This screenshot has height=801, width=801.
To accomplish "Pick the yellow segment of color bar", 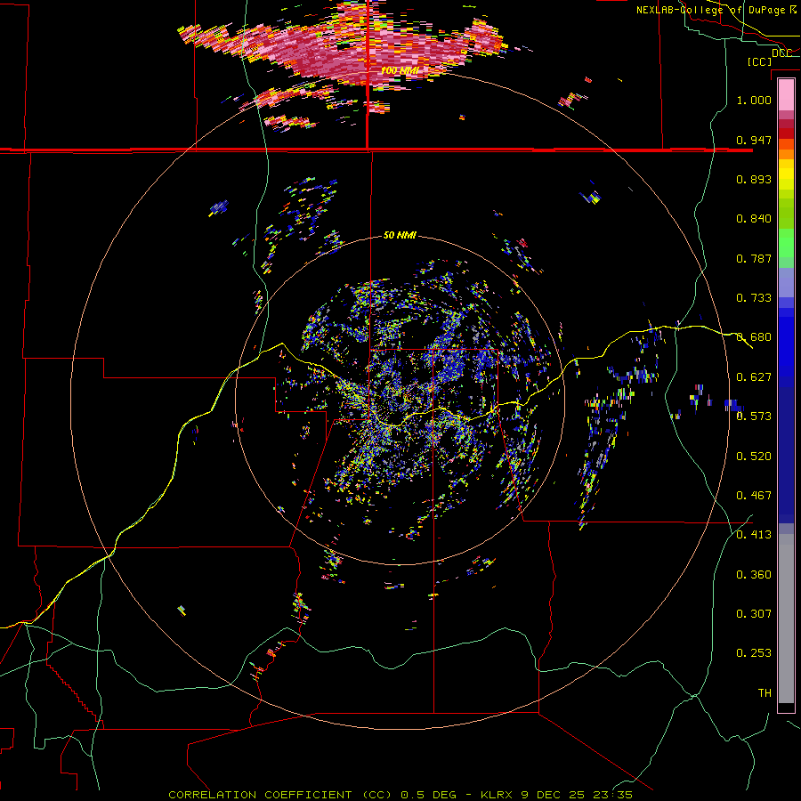I will [786, 175].
